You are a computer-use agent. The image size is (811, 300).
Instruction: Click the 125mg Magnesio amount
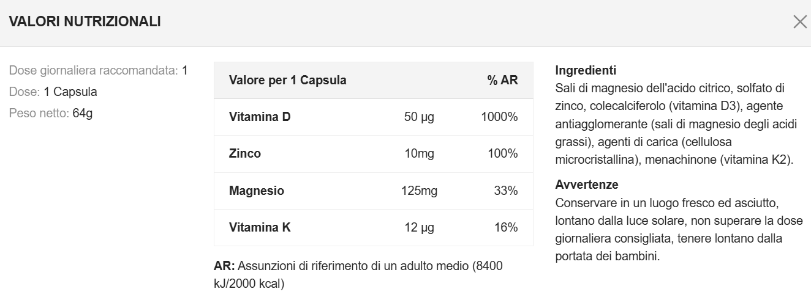click(419, 191)
